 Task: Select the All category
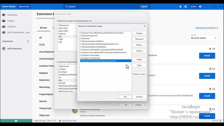(x=41, y=37)
